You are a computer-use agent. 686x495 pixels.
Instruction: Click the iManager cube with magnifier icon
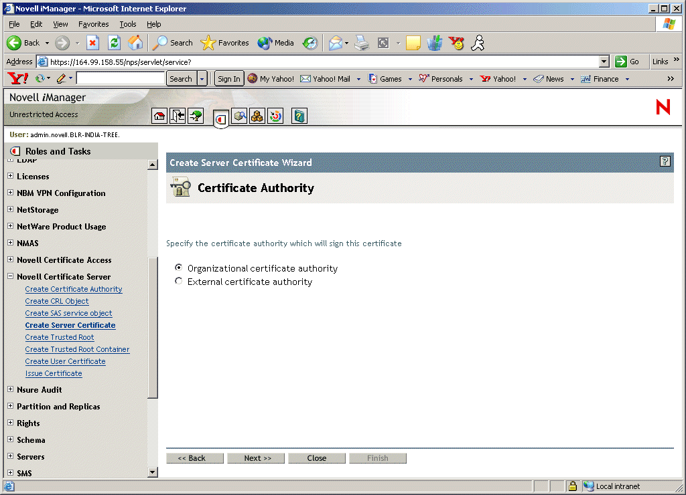(239, 116)
